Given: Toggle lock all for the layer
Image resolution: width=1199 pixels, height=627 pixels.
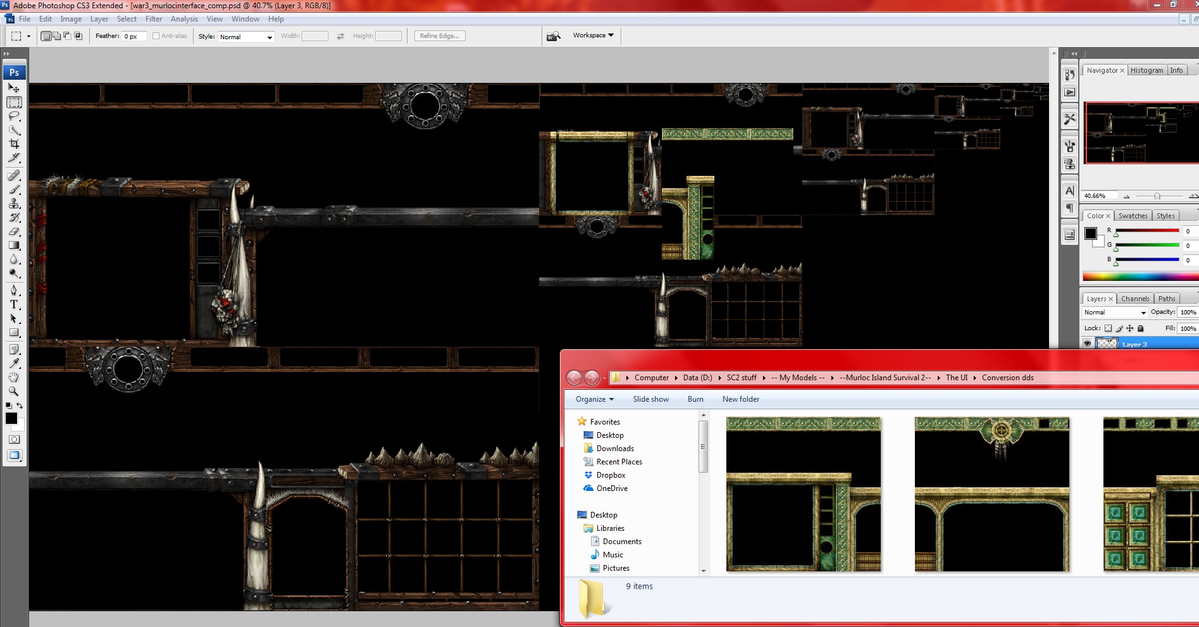Looking at the screenshot, I should coord(1141,328).
